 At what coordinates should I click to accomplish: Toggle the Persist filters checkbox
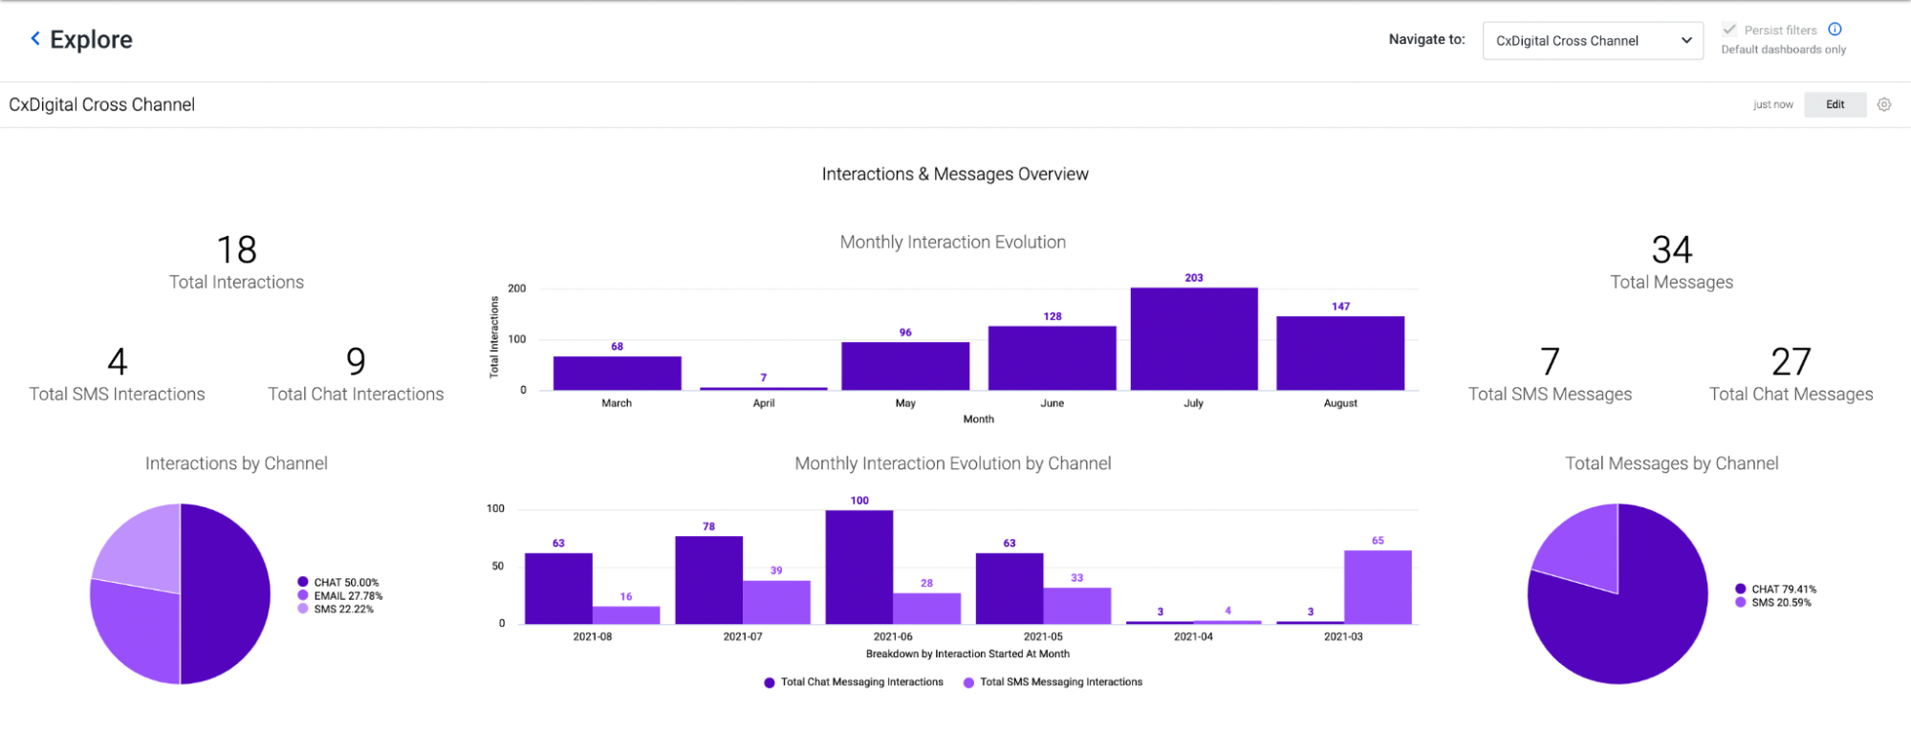[1728, 30]
